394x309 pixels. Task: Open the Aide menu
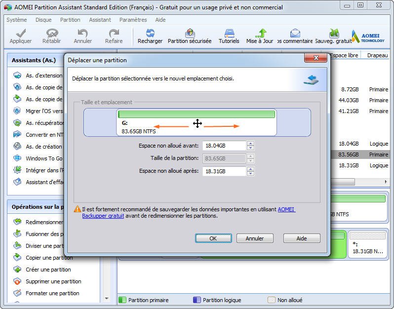tap(160, 20)
